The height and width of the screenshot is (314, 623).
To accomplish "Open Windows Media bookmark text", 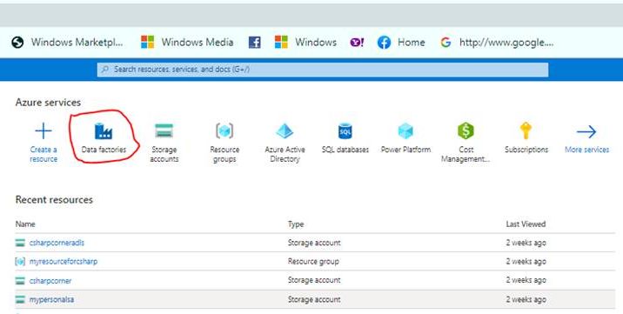I will click(x=197, y=42).
